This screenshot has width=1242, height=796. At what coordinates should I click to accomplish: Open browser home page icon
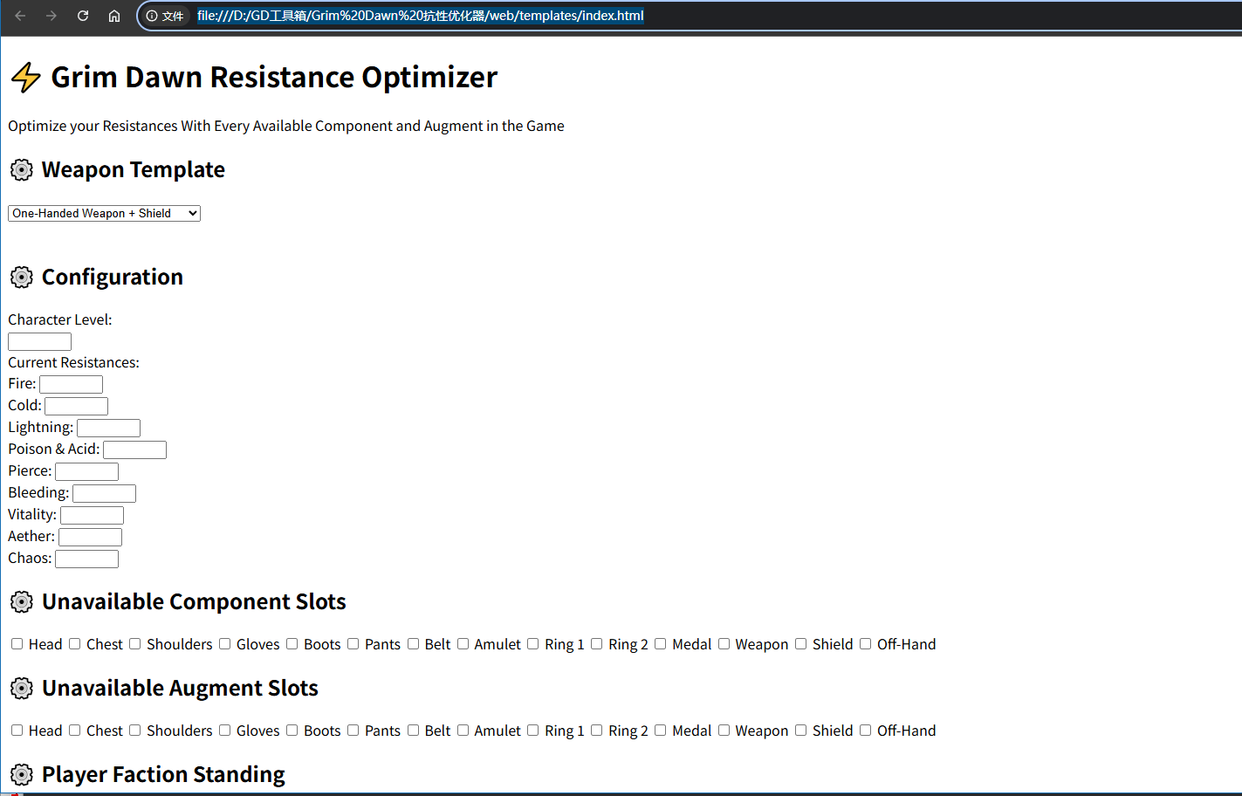(114, 16)
